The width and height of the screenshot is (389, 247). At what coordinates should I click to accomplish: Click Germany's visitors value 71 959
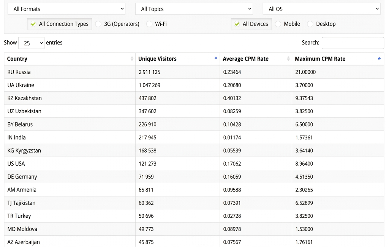tap(146, 176)
